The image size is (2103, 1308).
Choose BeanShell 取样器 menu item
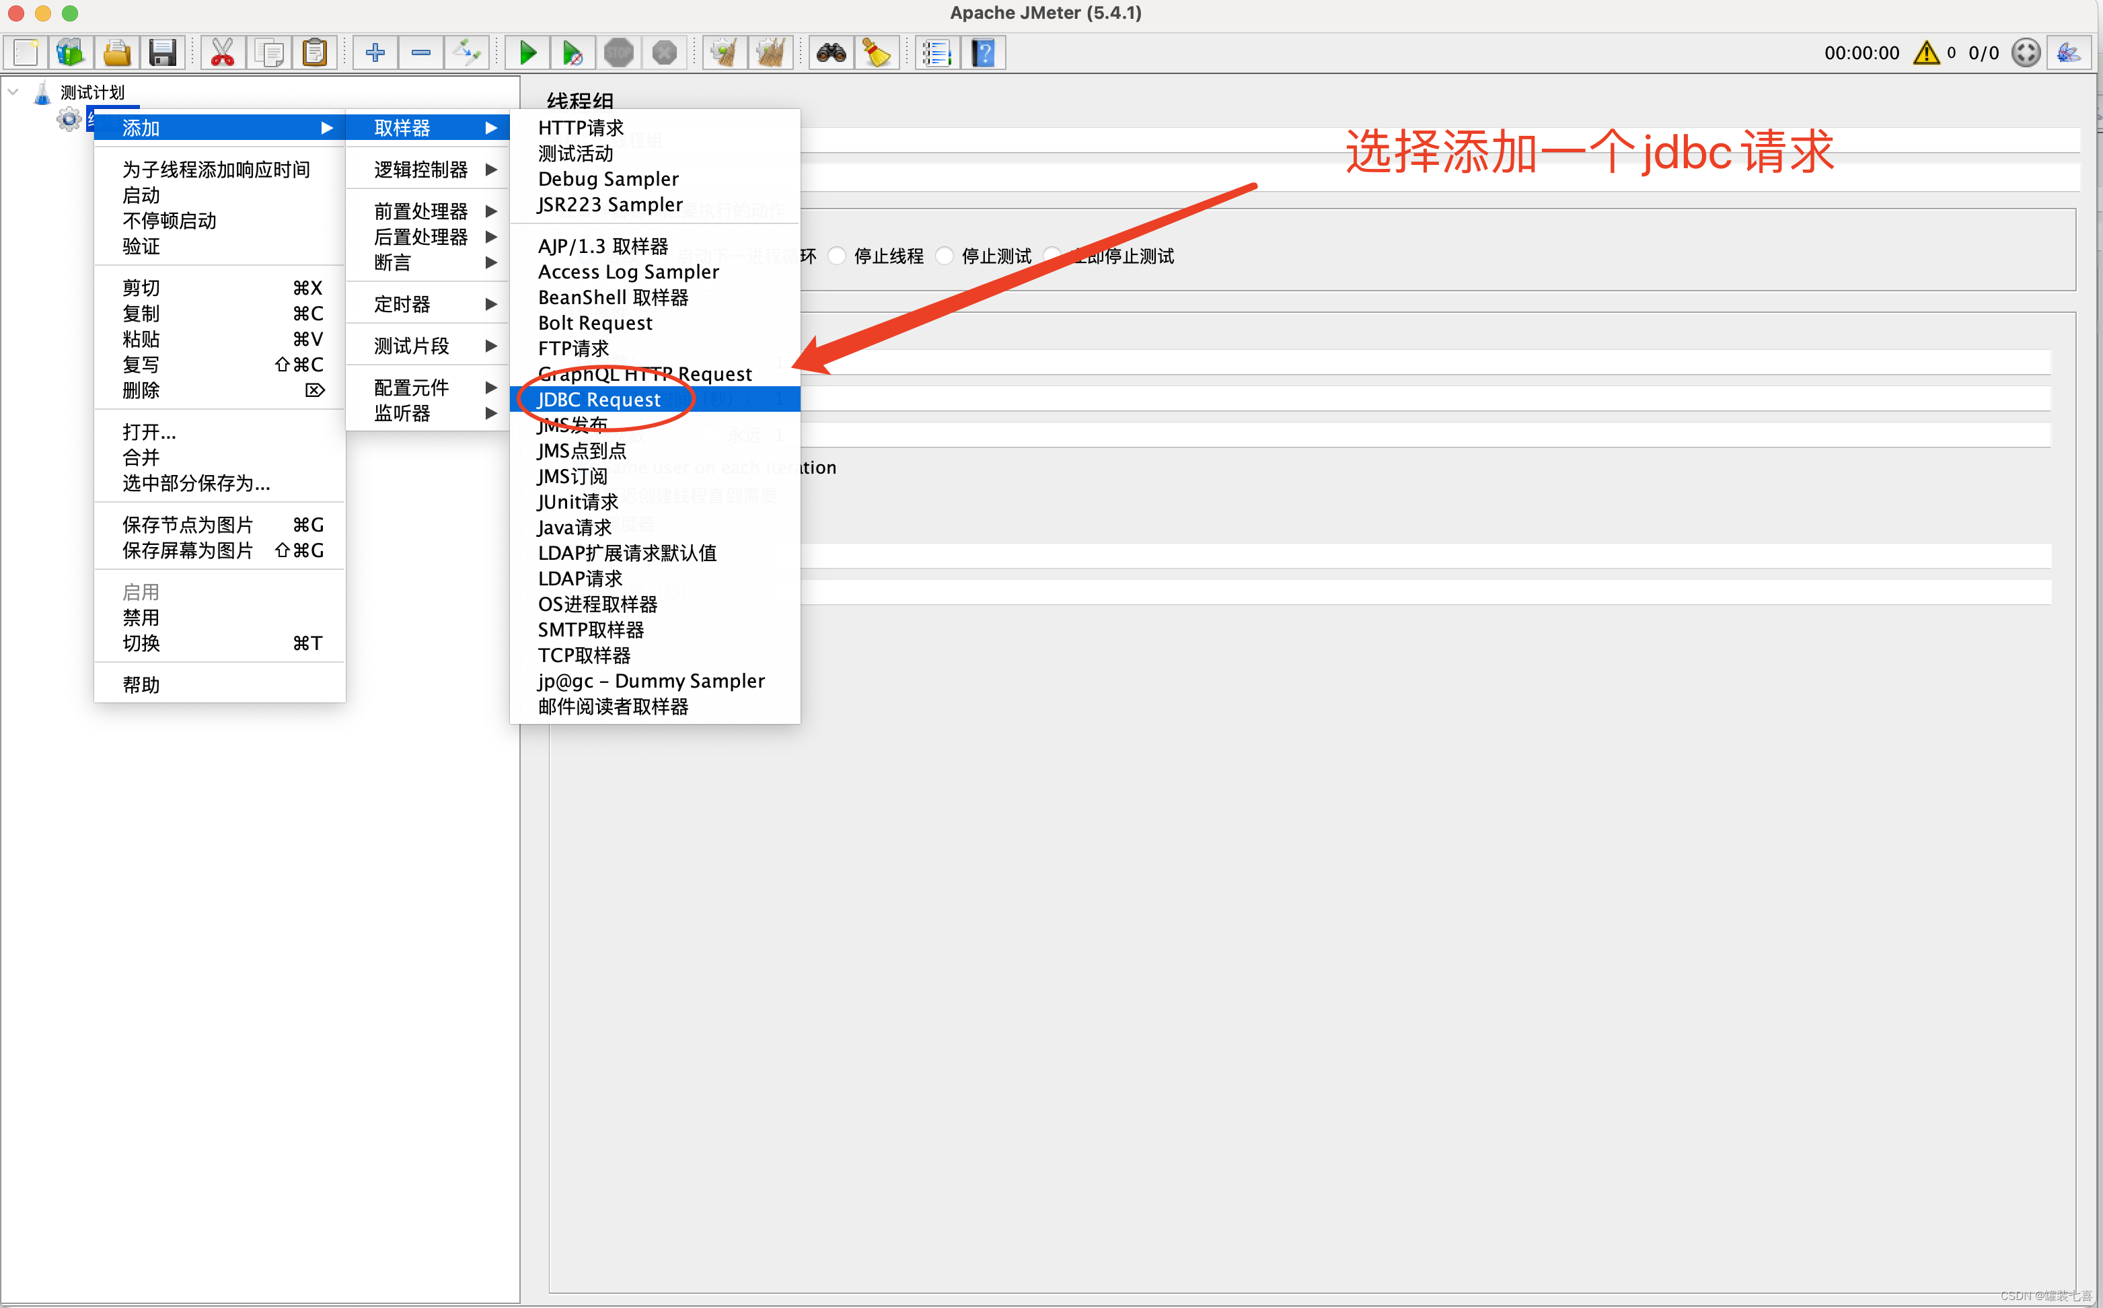[655, 297]
